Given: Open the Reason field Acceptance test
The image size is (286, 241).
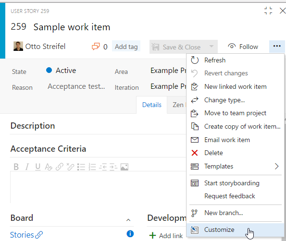Looking at the screenshot, I should 76,86.
